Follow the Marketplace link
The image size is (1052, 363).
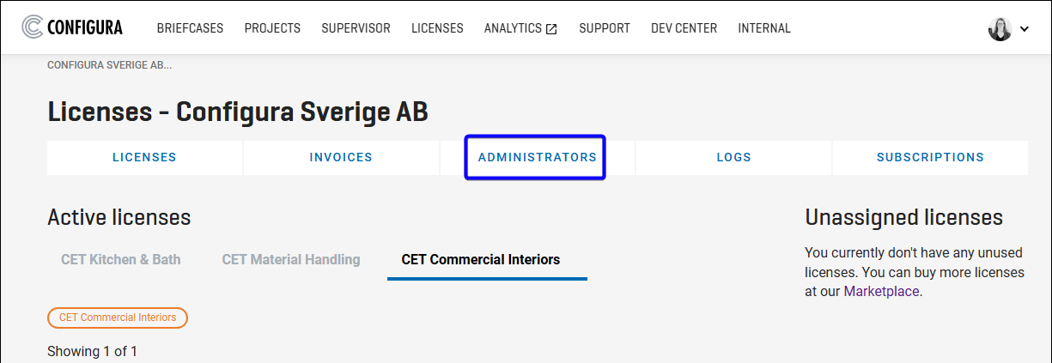[x=881, y=291]
